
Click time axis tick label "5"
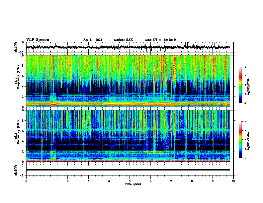(x=130, y=181)
